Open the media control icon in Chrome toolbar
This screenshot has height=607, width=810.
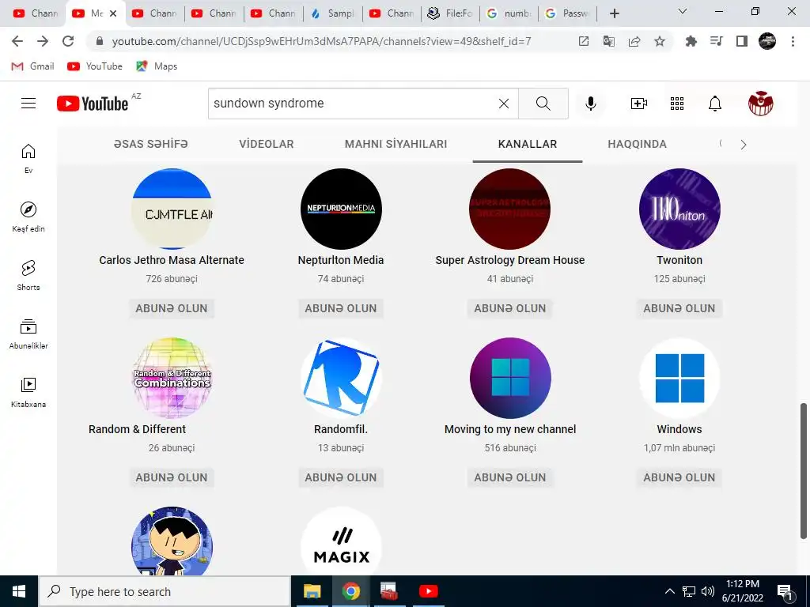click(x=717, y=41)
